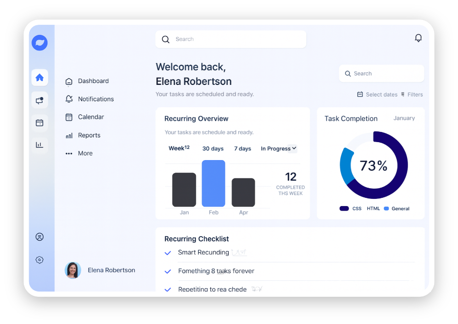Image resolution: width=458 pixels, height=324 pixels.
Task: Toggle the checkmark for Smart Recunding
Action: pos(168,252)
